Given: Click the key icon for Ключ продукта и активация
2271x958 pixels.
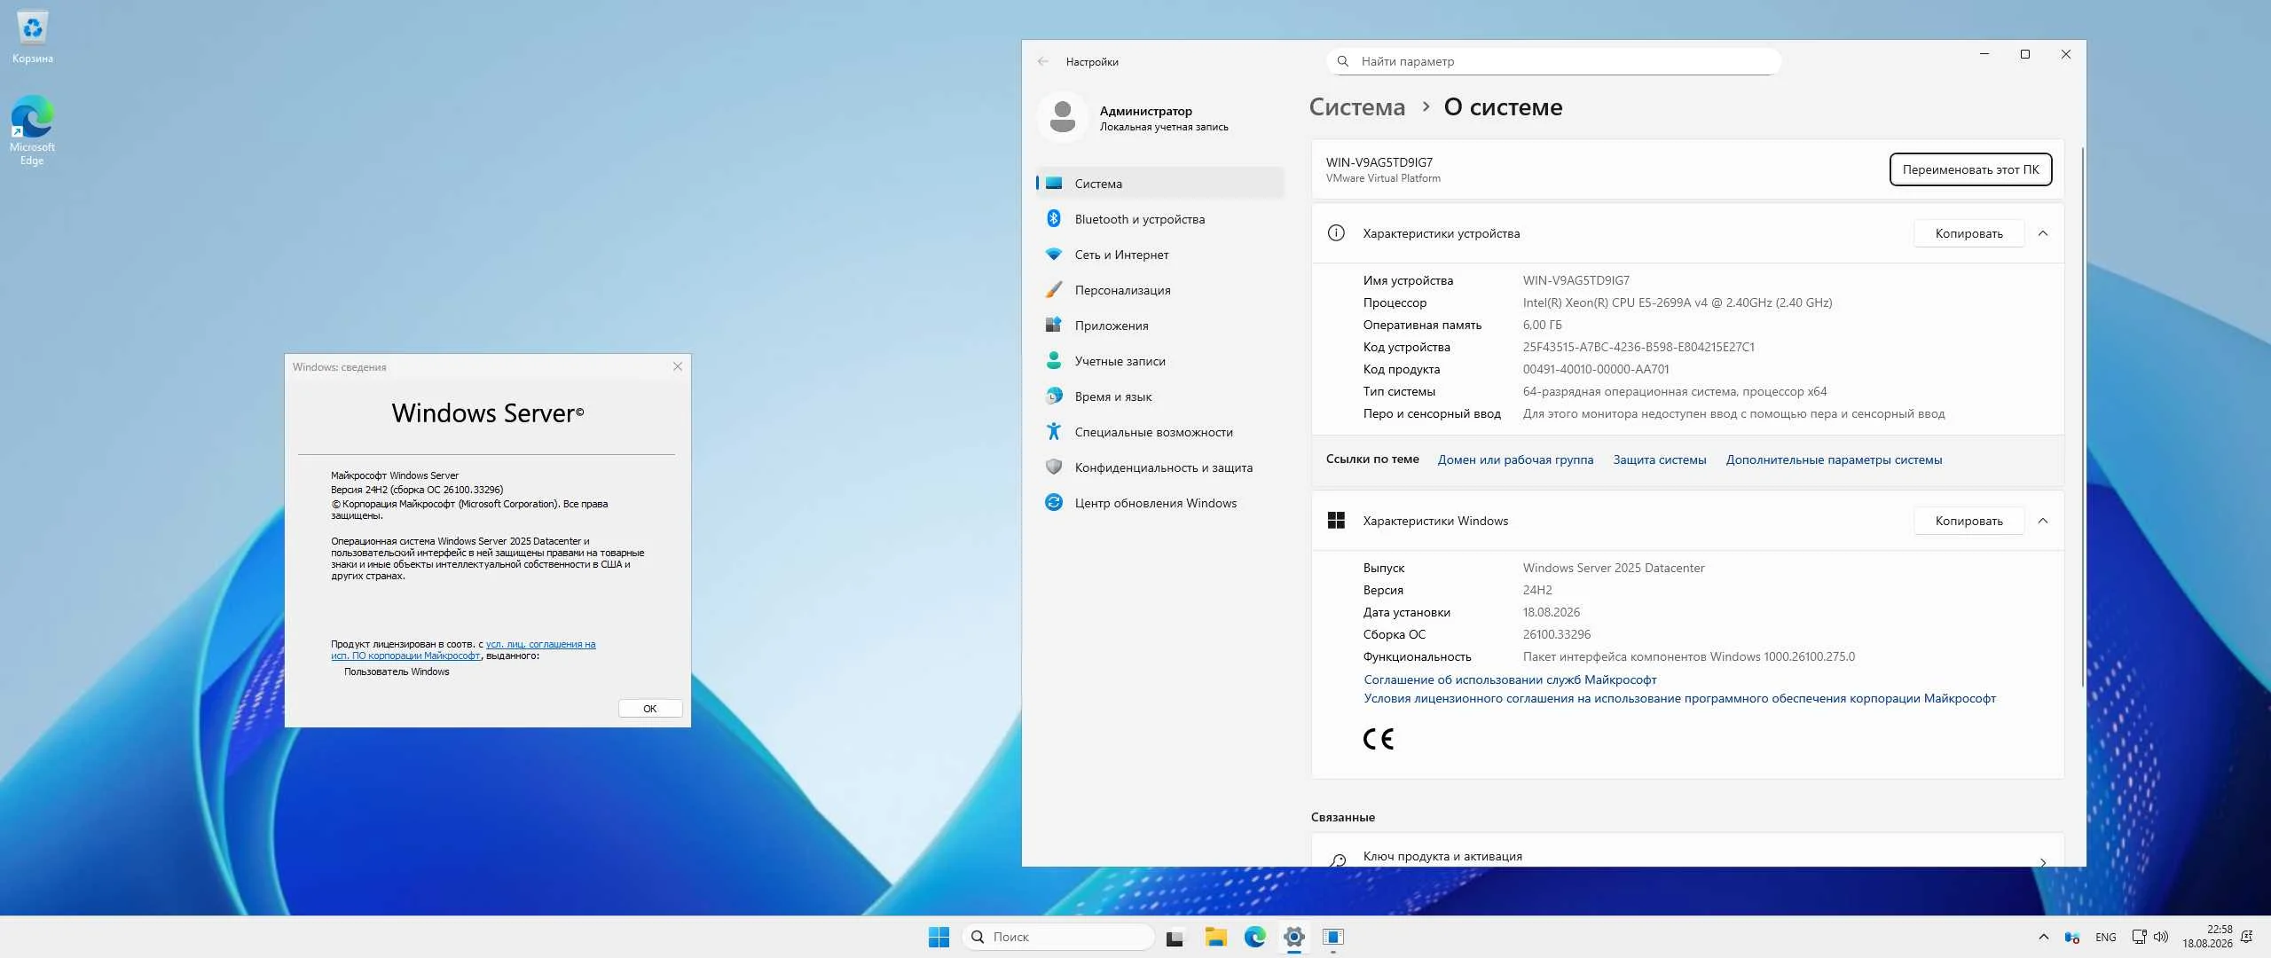Looking at the screenshot, I should pyautogui.click(x=1338, y=860).
